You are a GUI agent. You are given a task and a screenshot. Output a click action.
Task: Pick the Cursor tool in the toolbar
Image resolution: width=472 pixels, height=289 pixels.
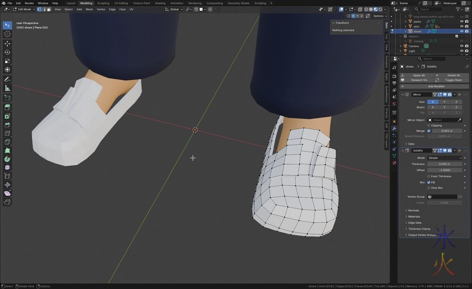pos(8,34)
